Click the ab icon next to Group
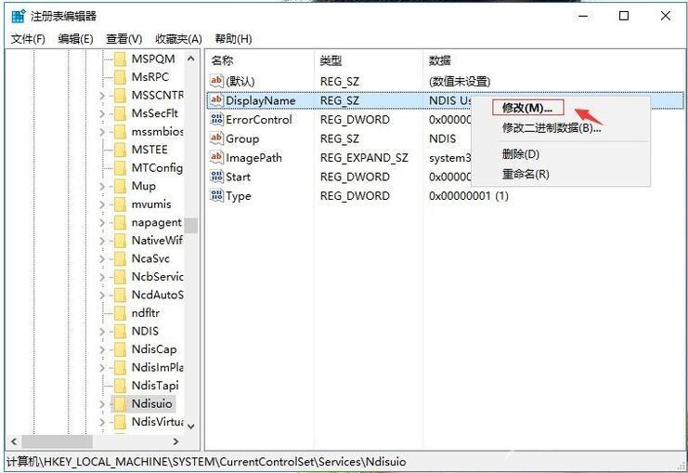 [x=217, y=138]
